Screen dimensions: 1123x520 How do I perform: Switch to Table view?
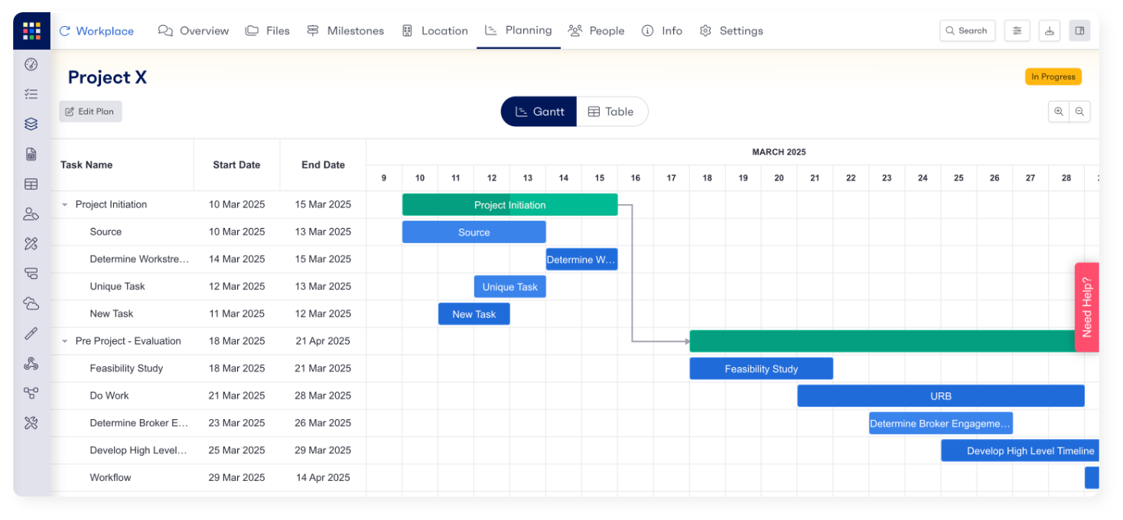click(611, 112)
